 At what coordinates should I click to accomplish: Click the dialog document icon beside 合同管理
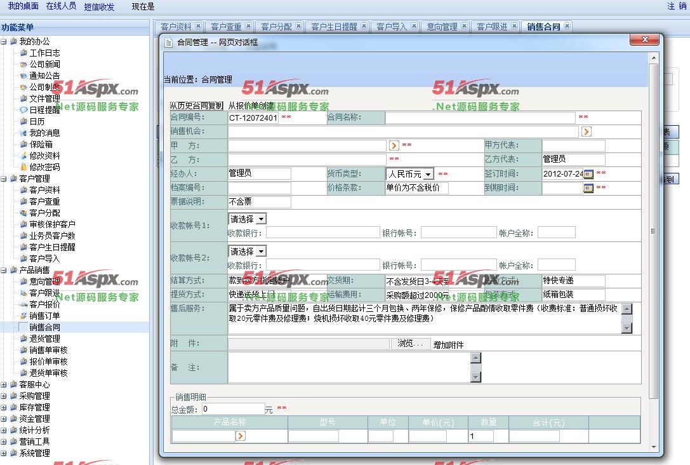[x=168, y=43]
